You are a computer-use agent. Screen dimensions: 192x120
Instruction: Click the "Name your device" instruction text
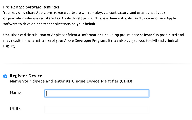click(x=72, y=81)
